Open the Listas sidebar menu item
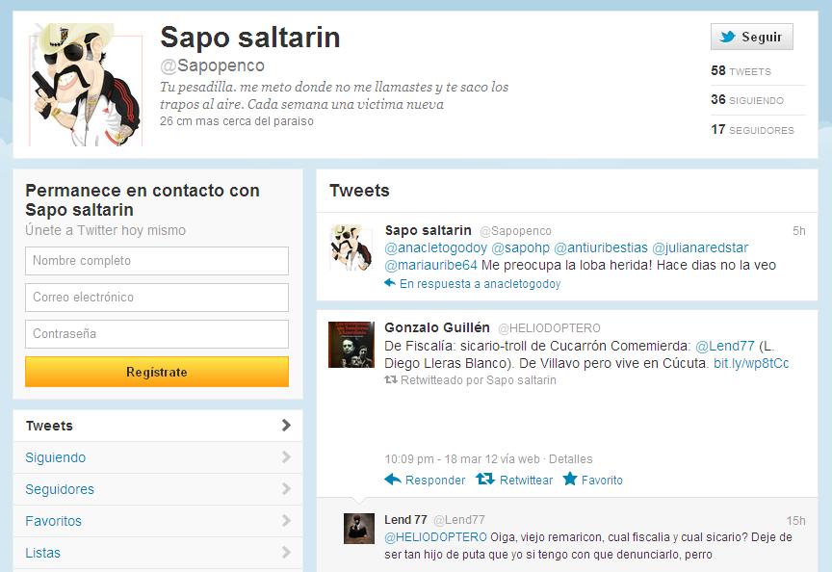 tap(158, 553)
